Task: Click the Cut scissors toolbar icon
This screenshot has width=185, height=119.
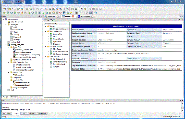Action: (34, 9)
